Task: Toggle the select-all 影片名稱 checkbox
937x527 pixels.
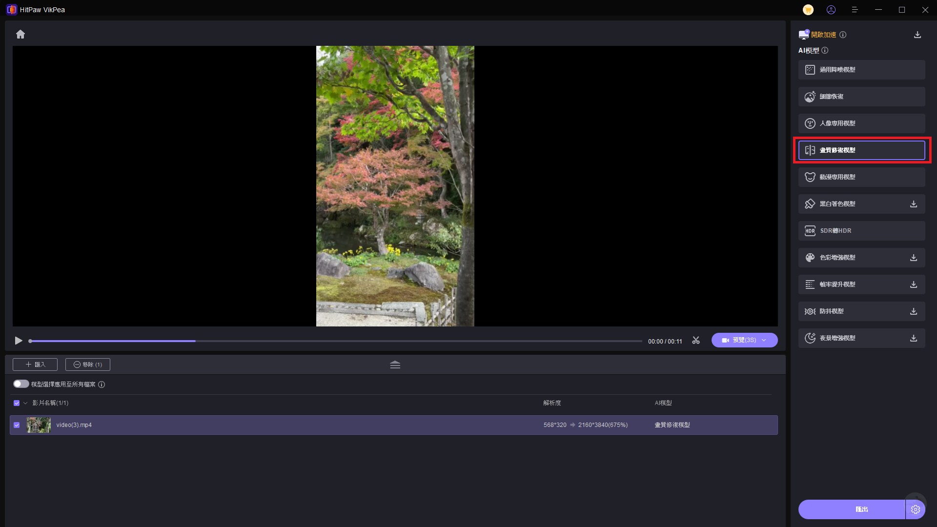Action: click(x=17, y=403)
